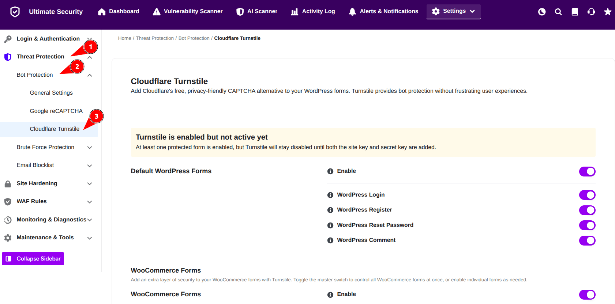This screenshot has width=615, height=304.
Task: Click the Ultimate Security shield logo
Action: [x=15, y=12]
